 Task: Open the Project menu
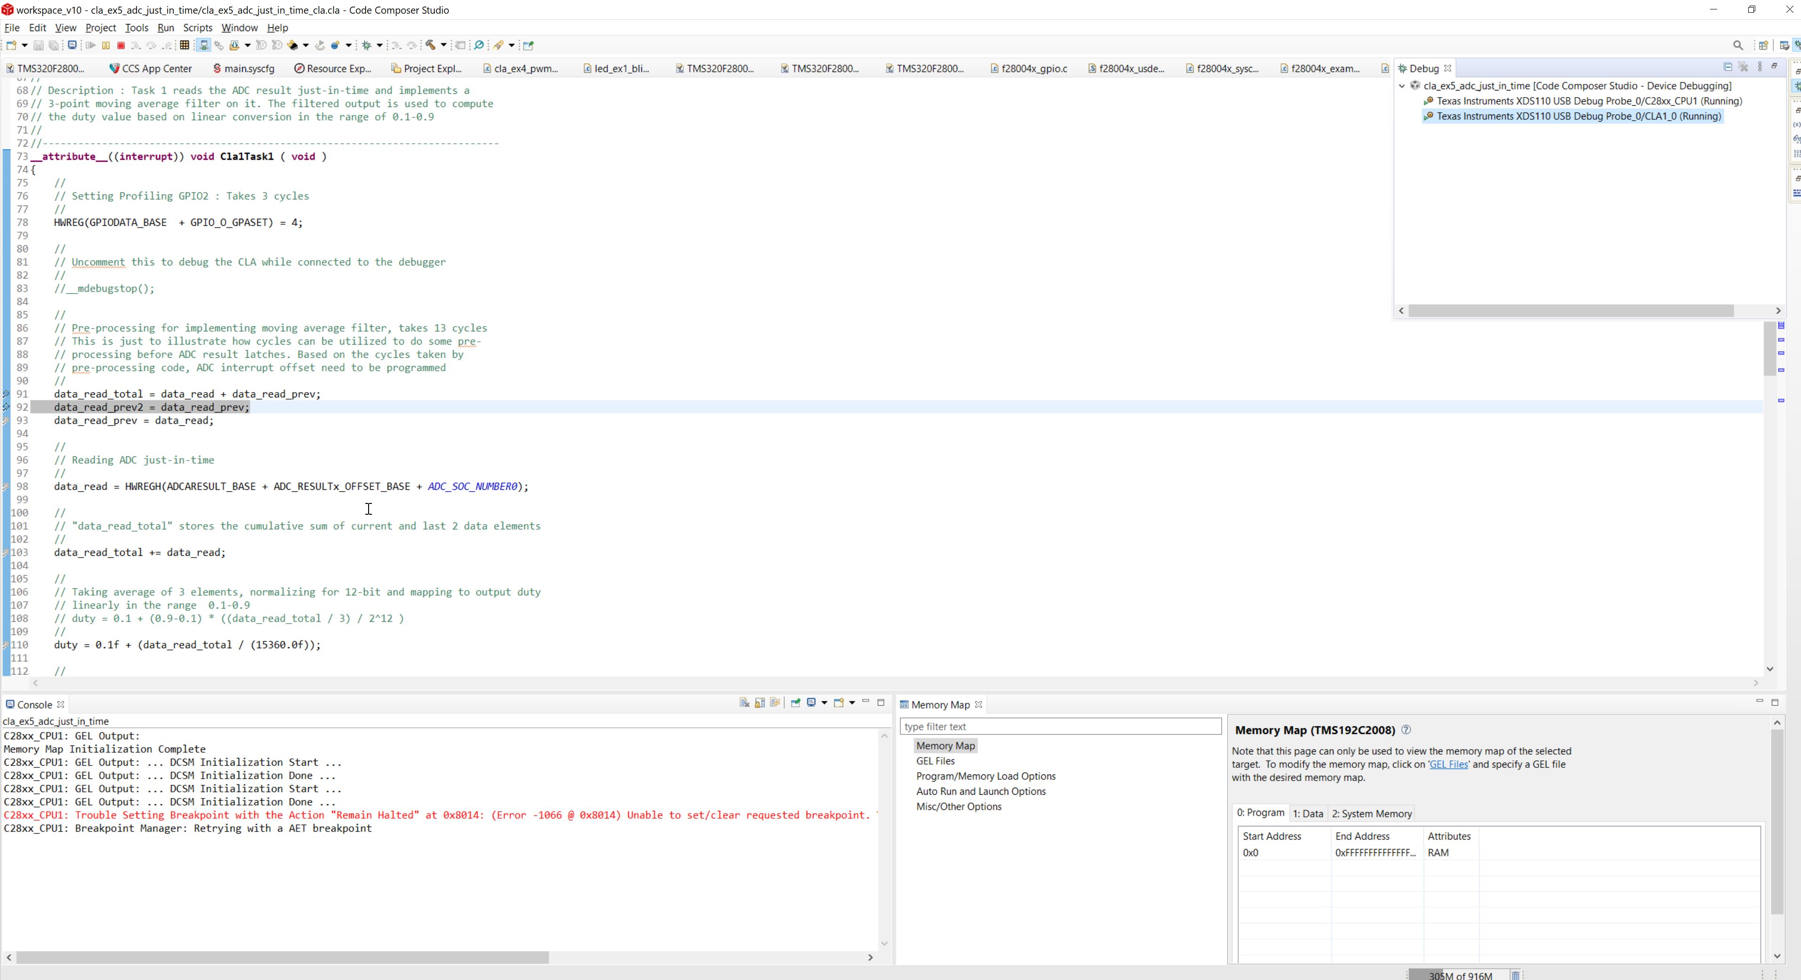[101, 27]
